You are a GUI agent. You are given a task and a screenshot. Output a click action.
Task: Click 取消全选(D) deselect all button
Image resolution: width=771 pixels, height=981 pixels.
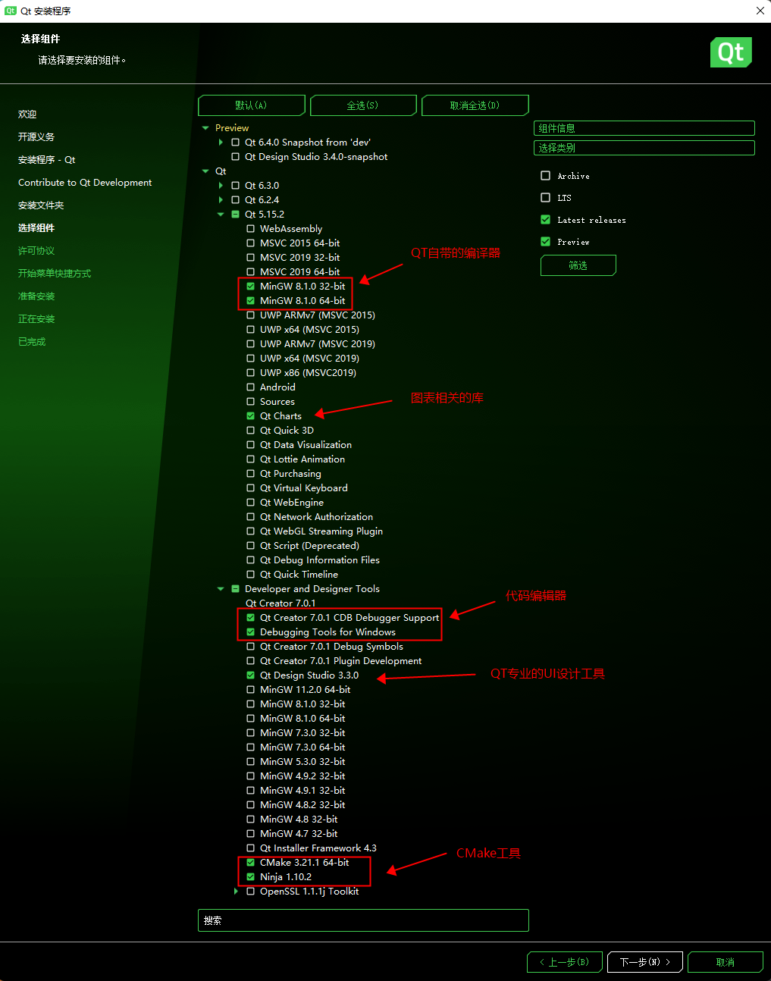475,105
